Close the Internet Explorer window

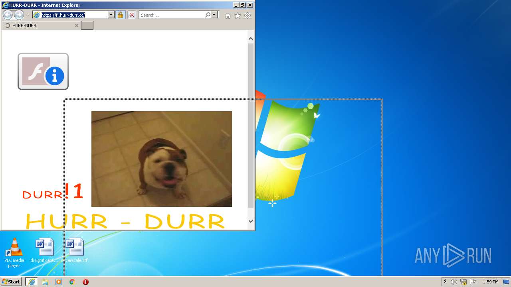click(x=250, y=5)
